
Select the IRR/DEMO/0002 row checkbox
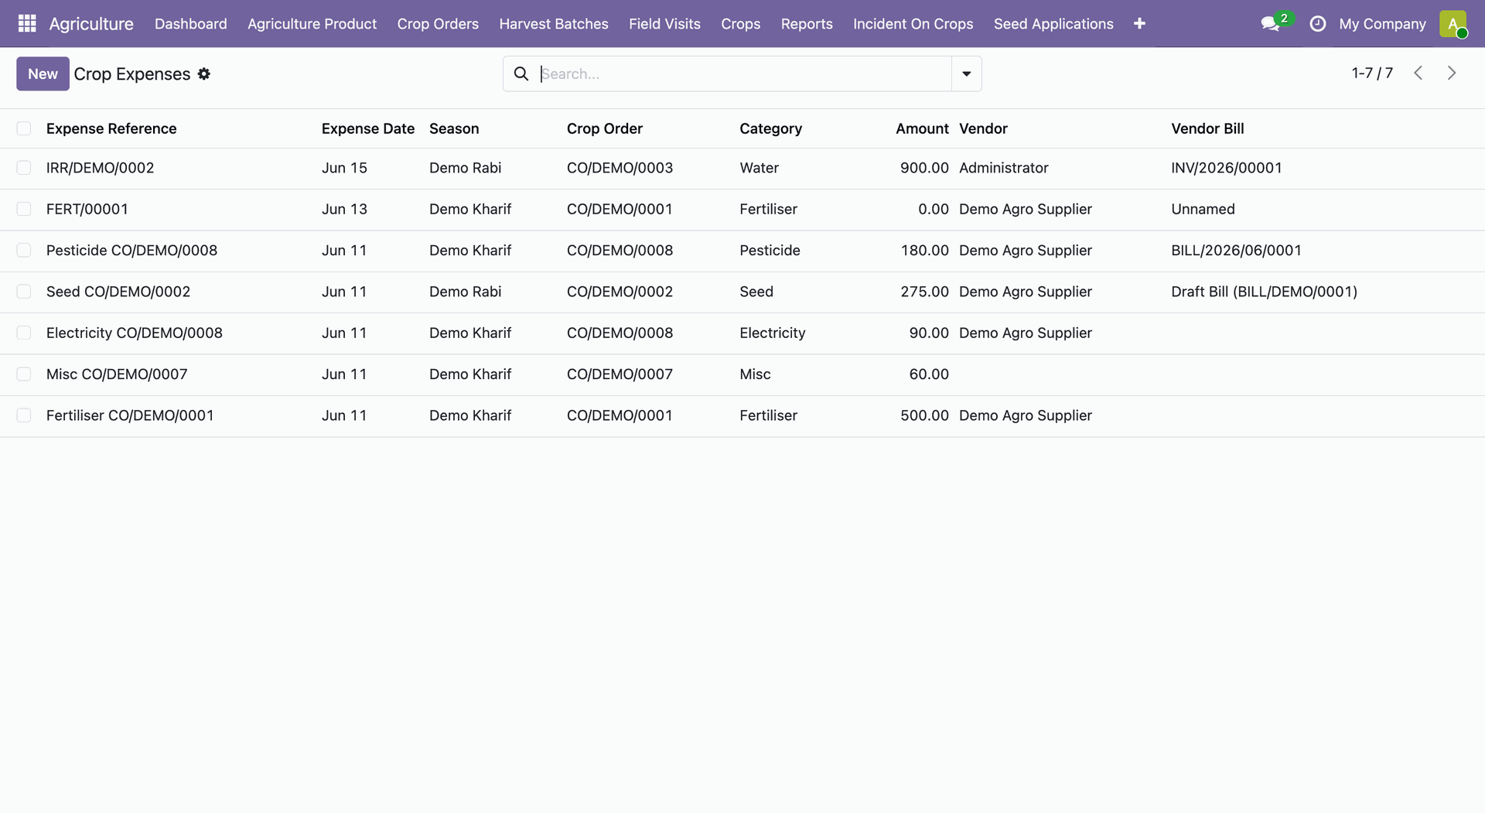24,168
